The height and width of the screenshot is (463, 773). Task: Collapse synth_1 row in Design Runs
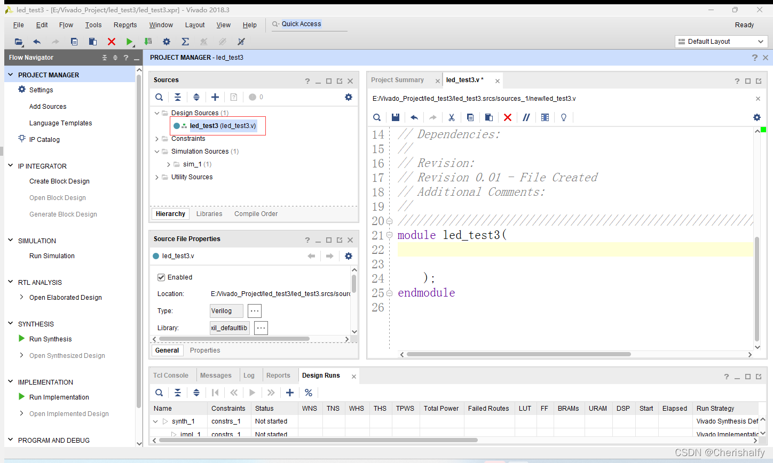coord(155,421)
